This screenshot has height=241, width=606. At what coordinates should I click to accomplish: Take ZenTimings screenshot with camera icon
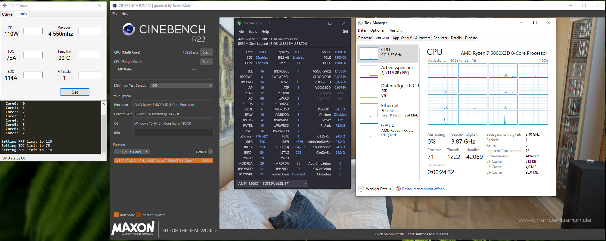pos(345,31)
